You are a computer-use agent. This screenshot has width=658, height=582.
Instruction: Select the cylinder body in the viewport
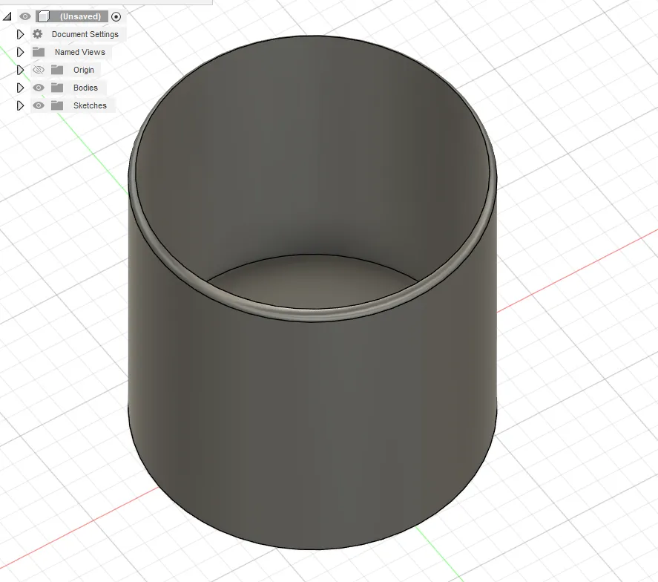(312, 408)
